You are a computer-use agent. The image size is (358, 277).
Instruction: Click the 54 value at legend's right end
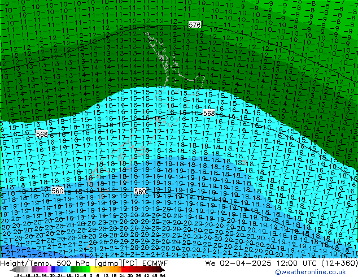(x=163, y=276)
